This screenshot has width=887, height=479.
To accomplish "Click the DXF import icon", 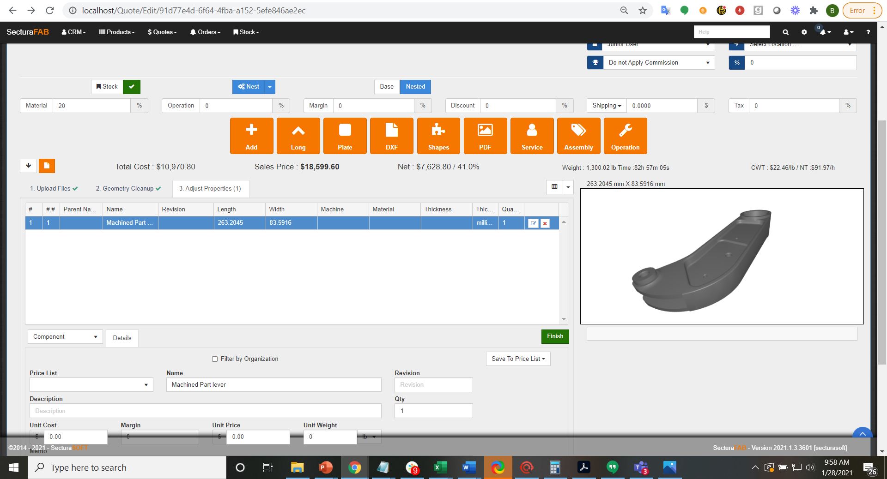I will point(391,136).
